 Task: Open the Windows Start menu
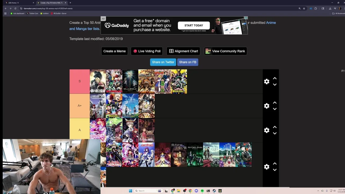point(130,191)
